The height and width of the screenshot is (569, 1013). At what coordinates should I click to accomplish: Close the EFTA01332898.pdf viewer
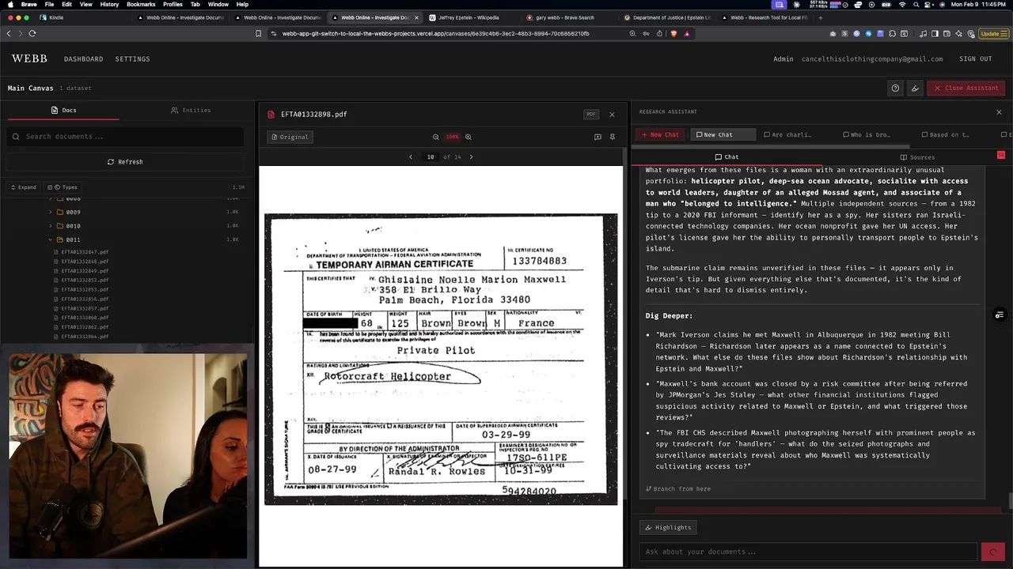pyautogui.click(x=612, y=115)
